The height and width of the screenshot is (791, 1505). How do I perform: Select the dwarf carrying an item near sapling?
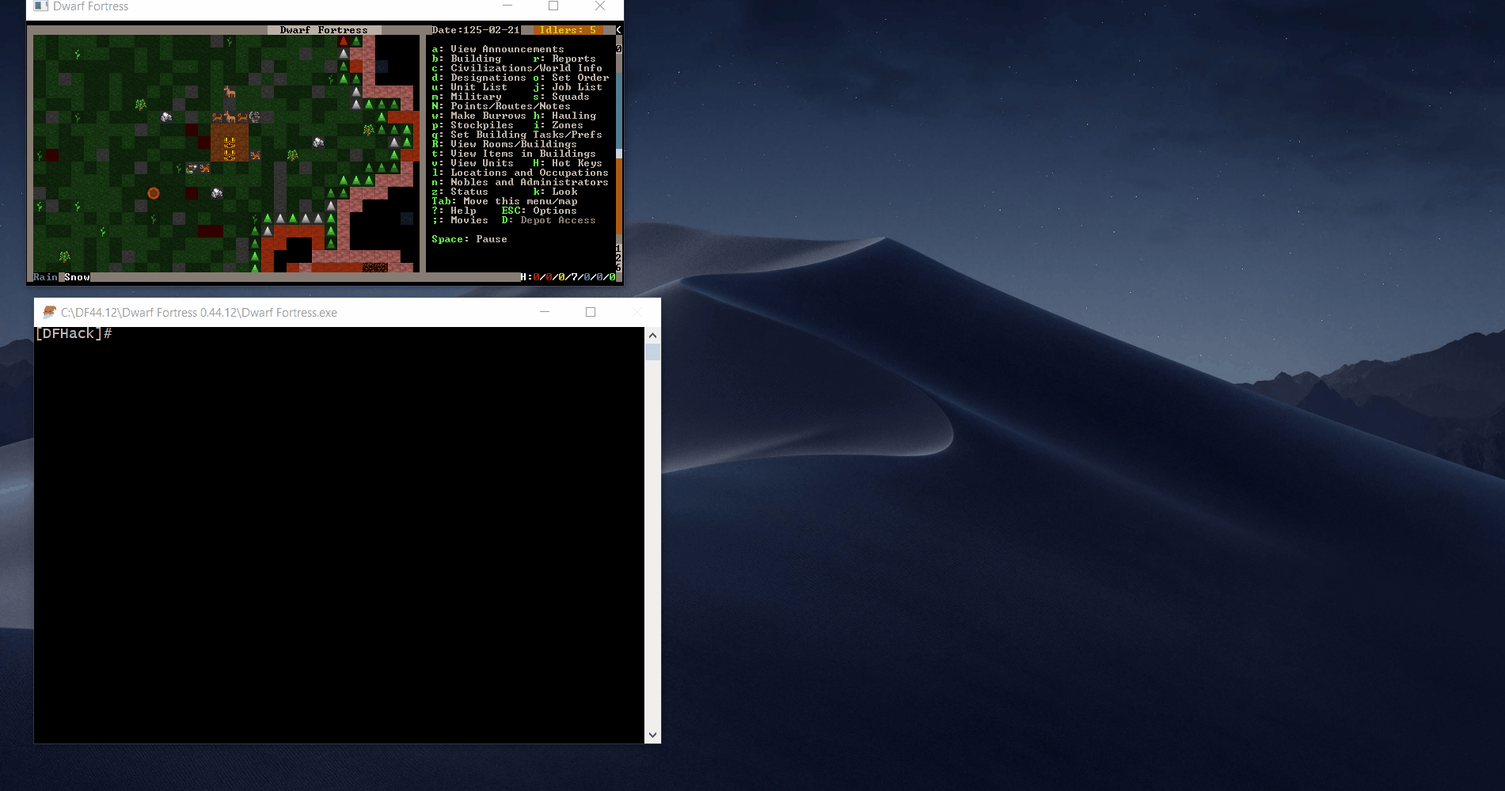(192, 168)
